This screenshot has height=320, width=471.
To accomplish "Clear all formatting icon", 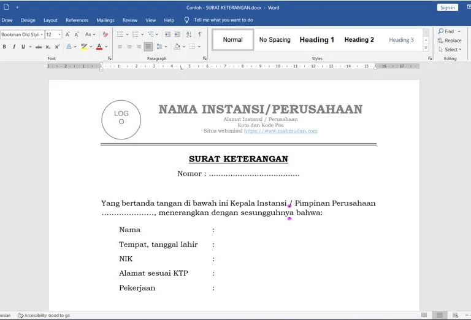I will pos(105,34).
